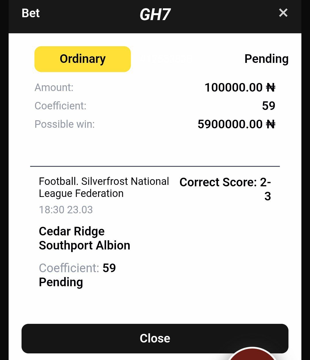Viewport: 310px width, 360px height.
Task: Tap the red floating circle button
Action: (x=253, y=355)
